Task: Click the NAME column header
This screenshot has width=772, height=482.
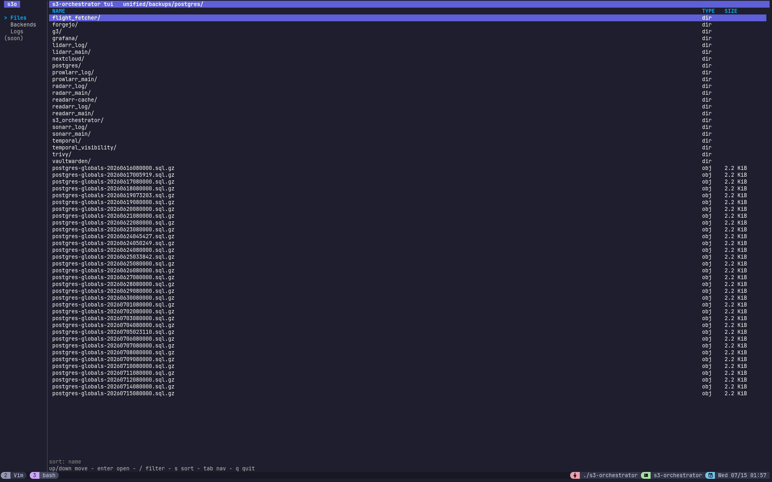Action: tap(58, 11)
